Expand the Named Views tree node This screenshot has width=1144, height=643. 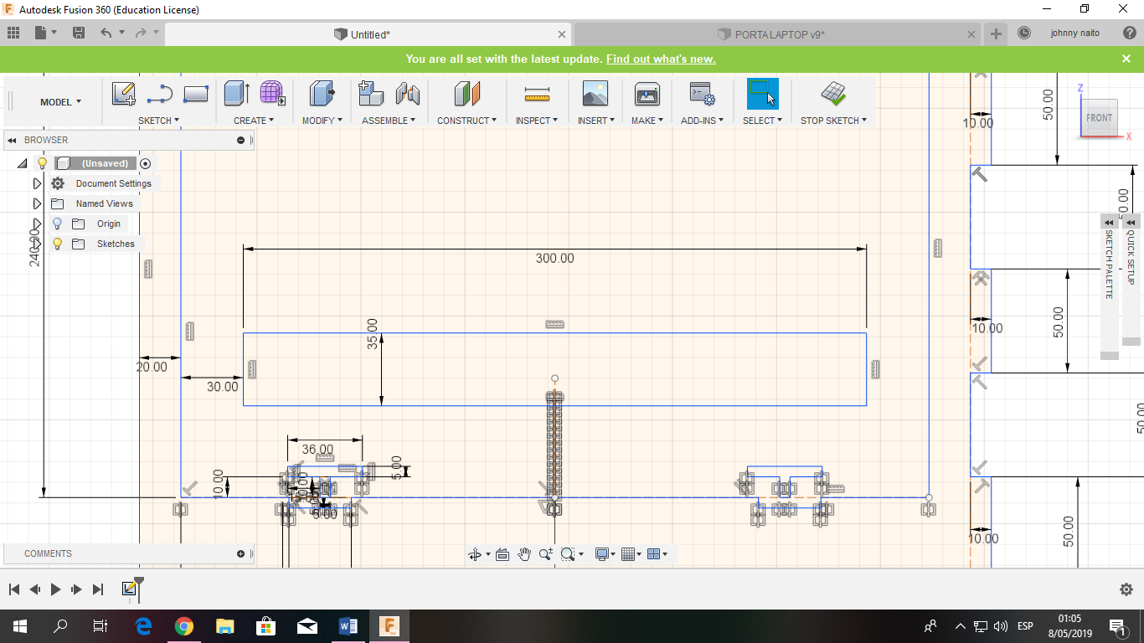click(37, 203)
